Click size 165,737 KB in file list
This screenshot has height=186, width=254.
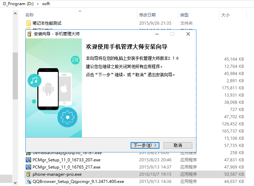coord(233,131)
